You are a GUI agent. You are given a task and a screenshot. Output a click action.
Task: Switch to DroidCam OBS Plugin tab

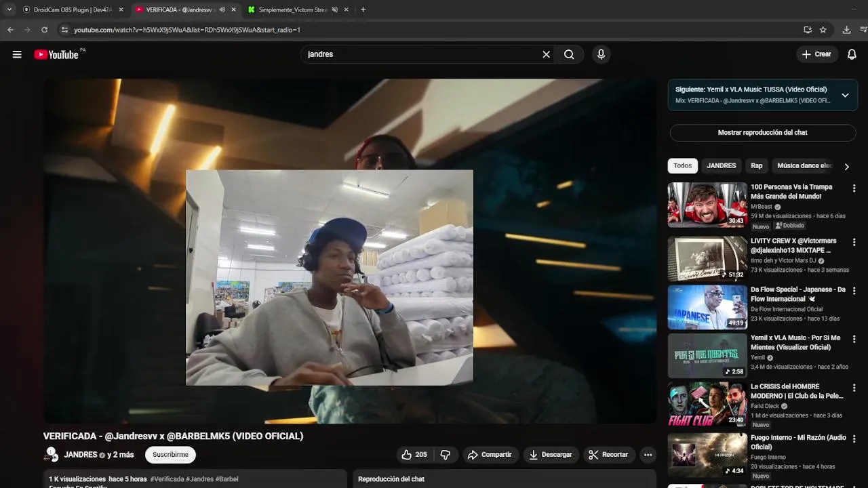(x=73, y=9)
